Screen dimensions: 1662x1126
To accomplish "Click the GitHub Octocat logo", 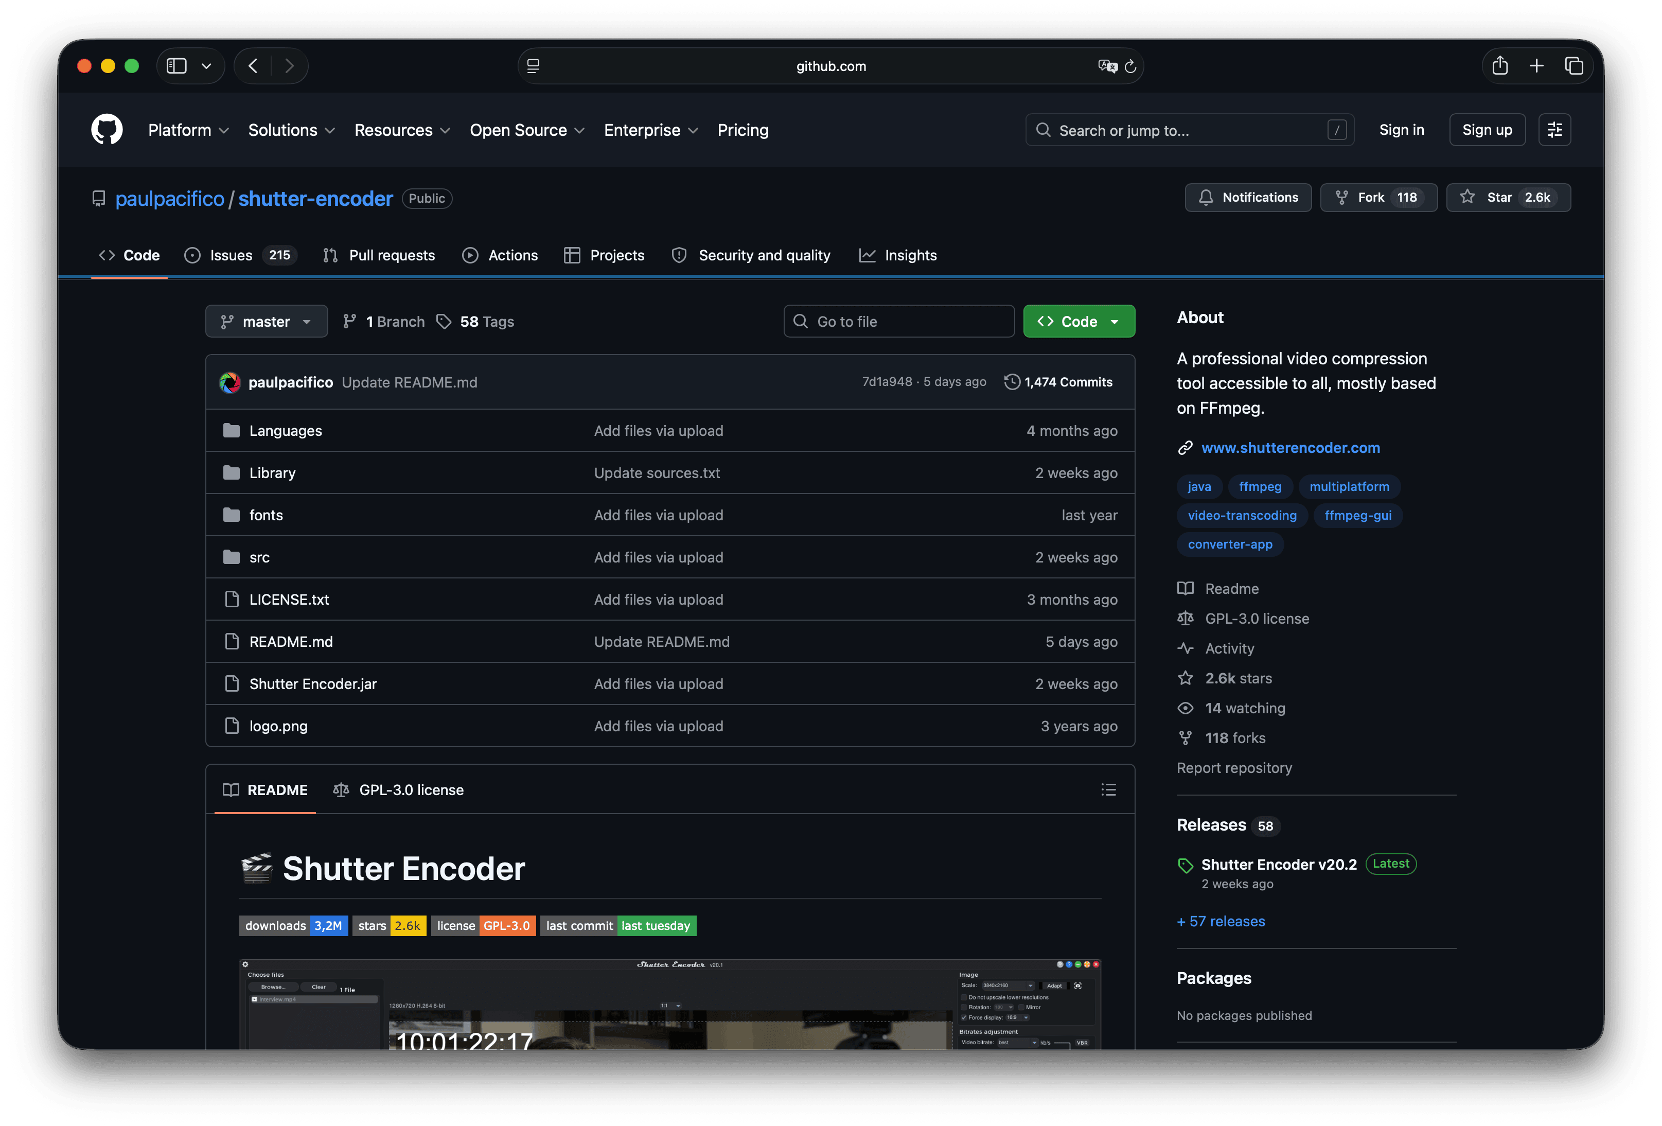I will point(107,130).
